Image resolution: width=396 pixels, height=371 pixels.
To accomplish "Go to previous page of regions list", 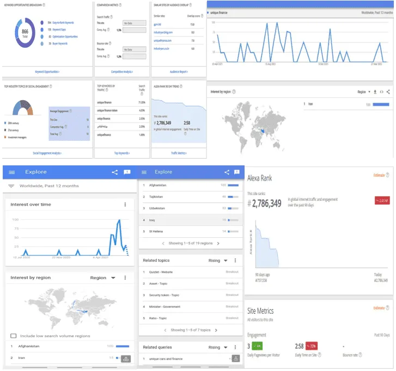I will click(163, 244).
